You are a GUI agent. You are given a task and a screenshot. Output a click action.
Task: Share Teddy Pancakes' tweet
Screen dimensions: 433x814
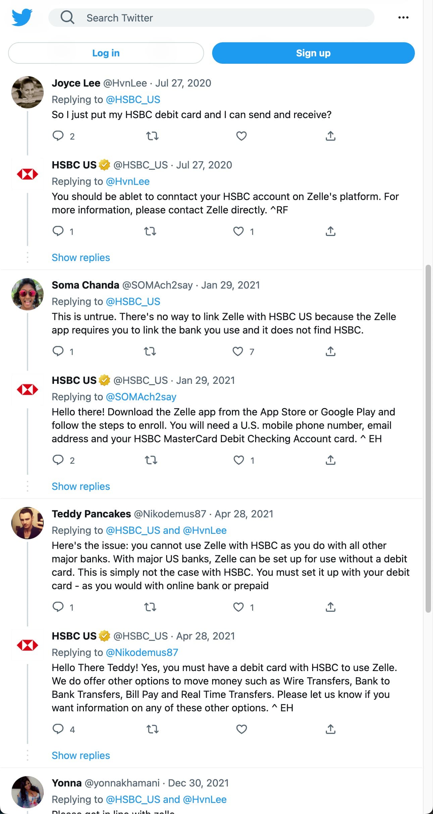(x=331, y=606)
